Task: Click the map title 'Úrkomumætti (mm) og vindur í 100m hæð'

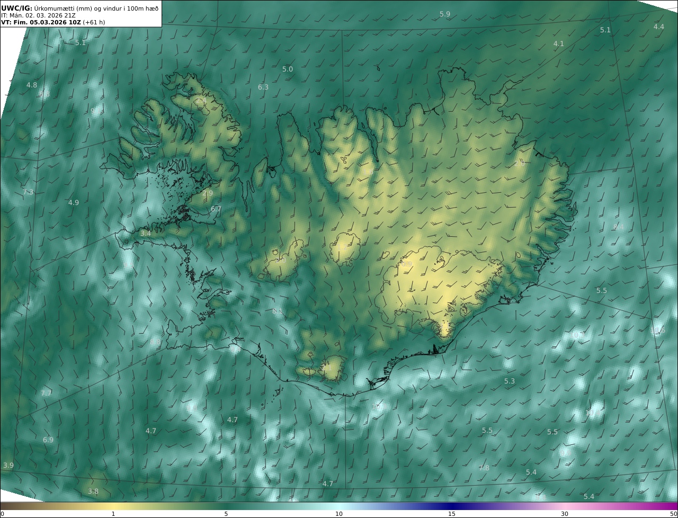Action: [96, 7]
